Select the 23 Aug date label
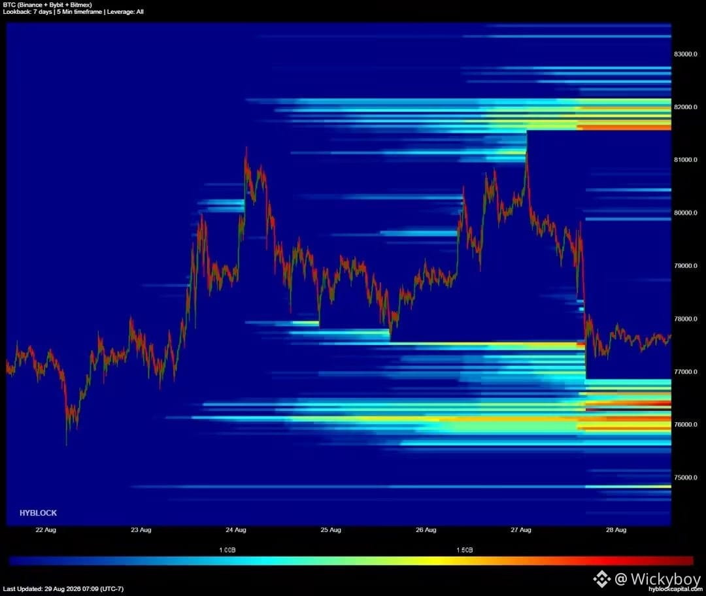 [141, 530]
